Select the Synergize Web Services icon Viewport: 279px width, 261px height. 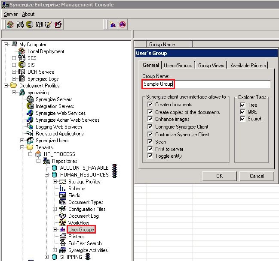click(x=30, y=113)
